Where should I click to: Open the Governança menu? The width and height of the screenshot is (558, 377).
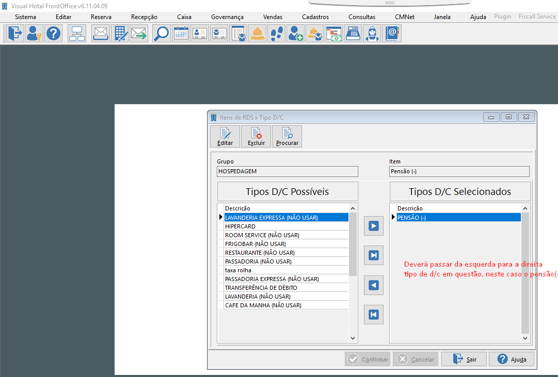pos(228,17)
